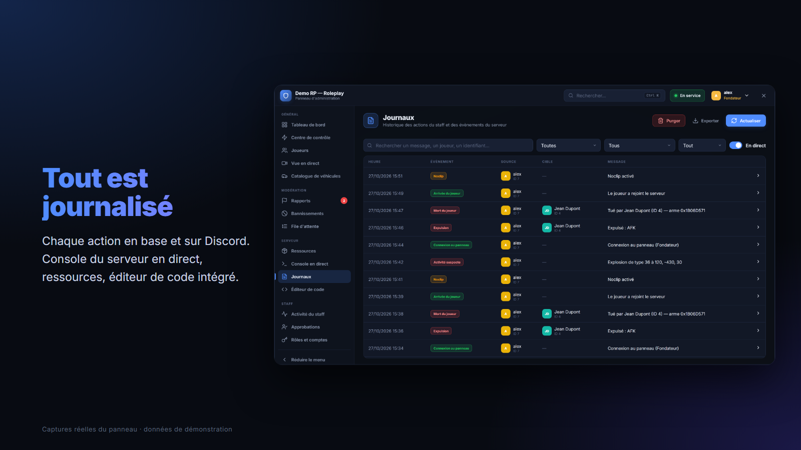This screenshot has height=450, width=801.
Task: Click the Activité suspecte event badge
Action: tap(447, 262)
